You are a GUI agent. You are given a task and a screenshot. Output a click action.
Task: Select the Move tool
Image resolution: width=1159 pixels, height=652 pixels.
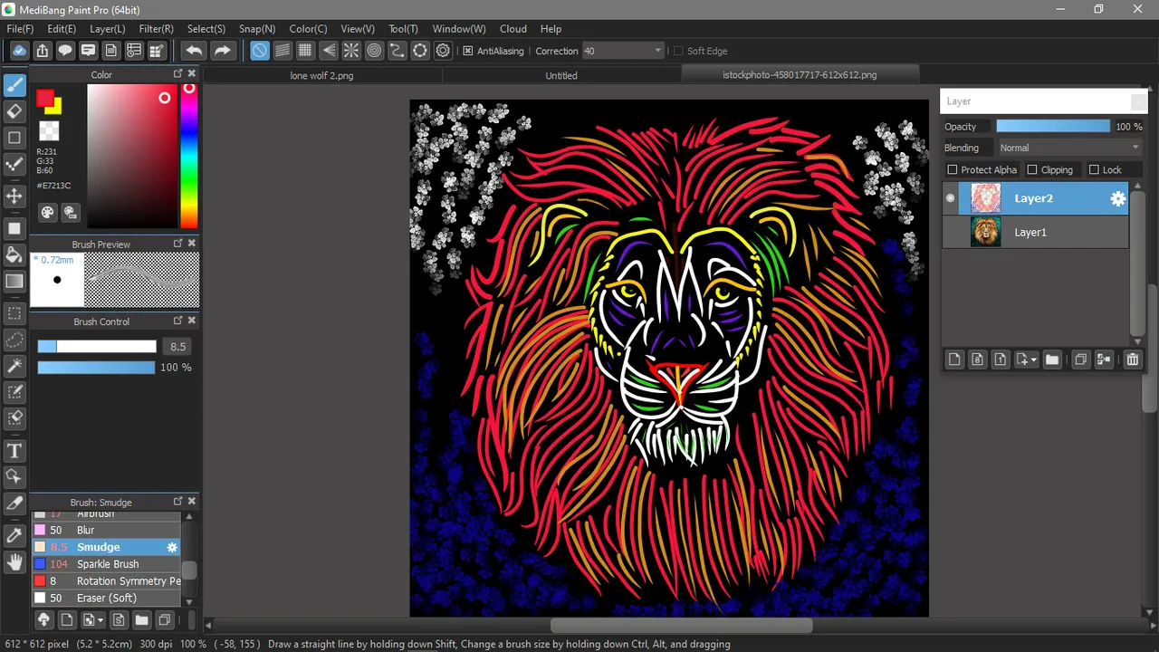[x=14, y=196]
